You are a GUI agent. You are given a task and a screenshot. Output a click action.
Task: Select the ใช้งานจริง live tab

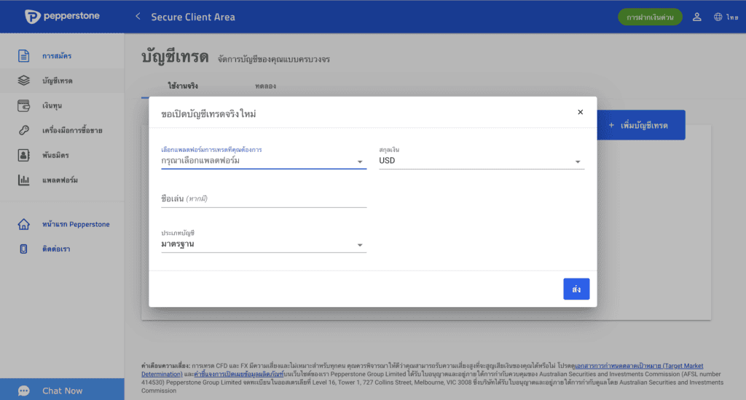183,86
